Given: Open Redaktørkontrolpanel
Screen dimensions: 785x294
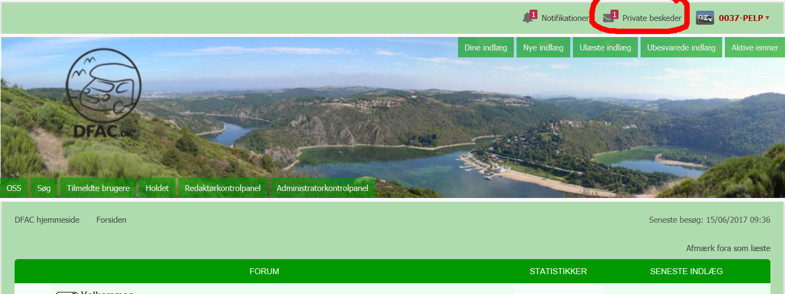Looking at the screenshot, I should 223,188.
